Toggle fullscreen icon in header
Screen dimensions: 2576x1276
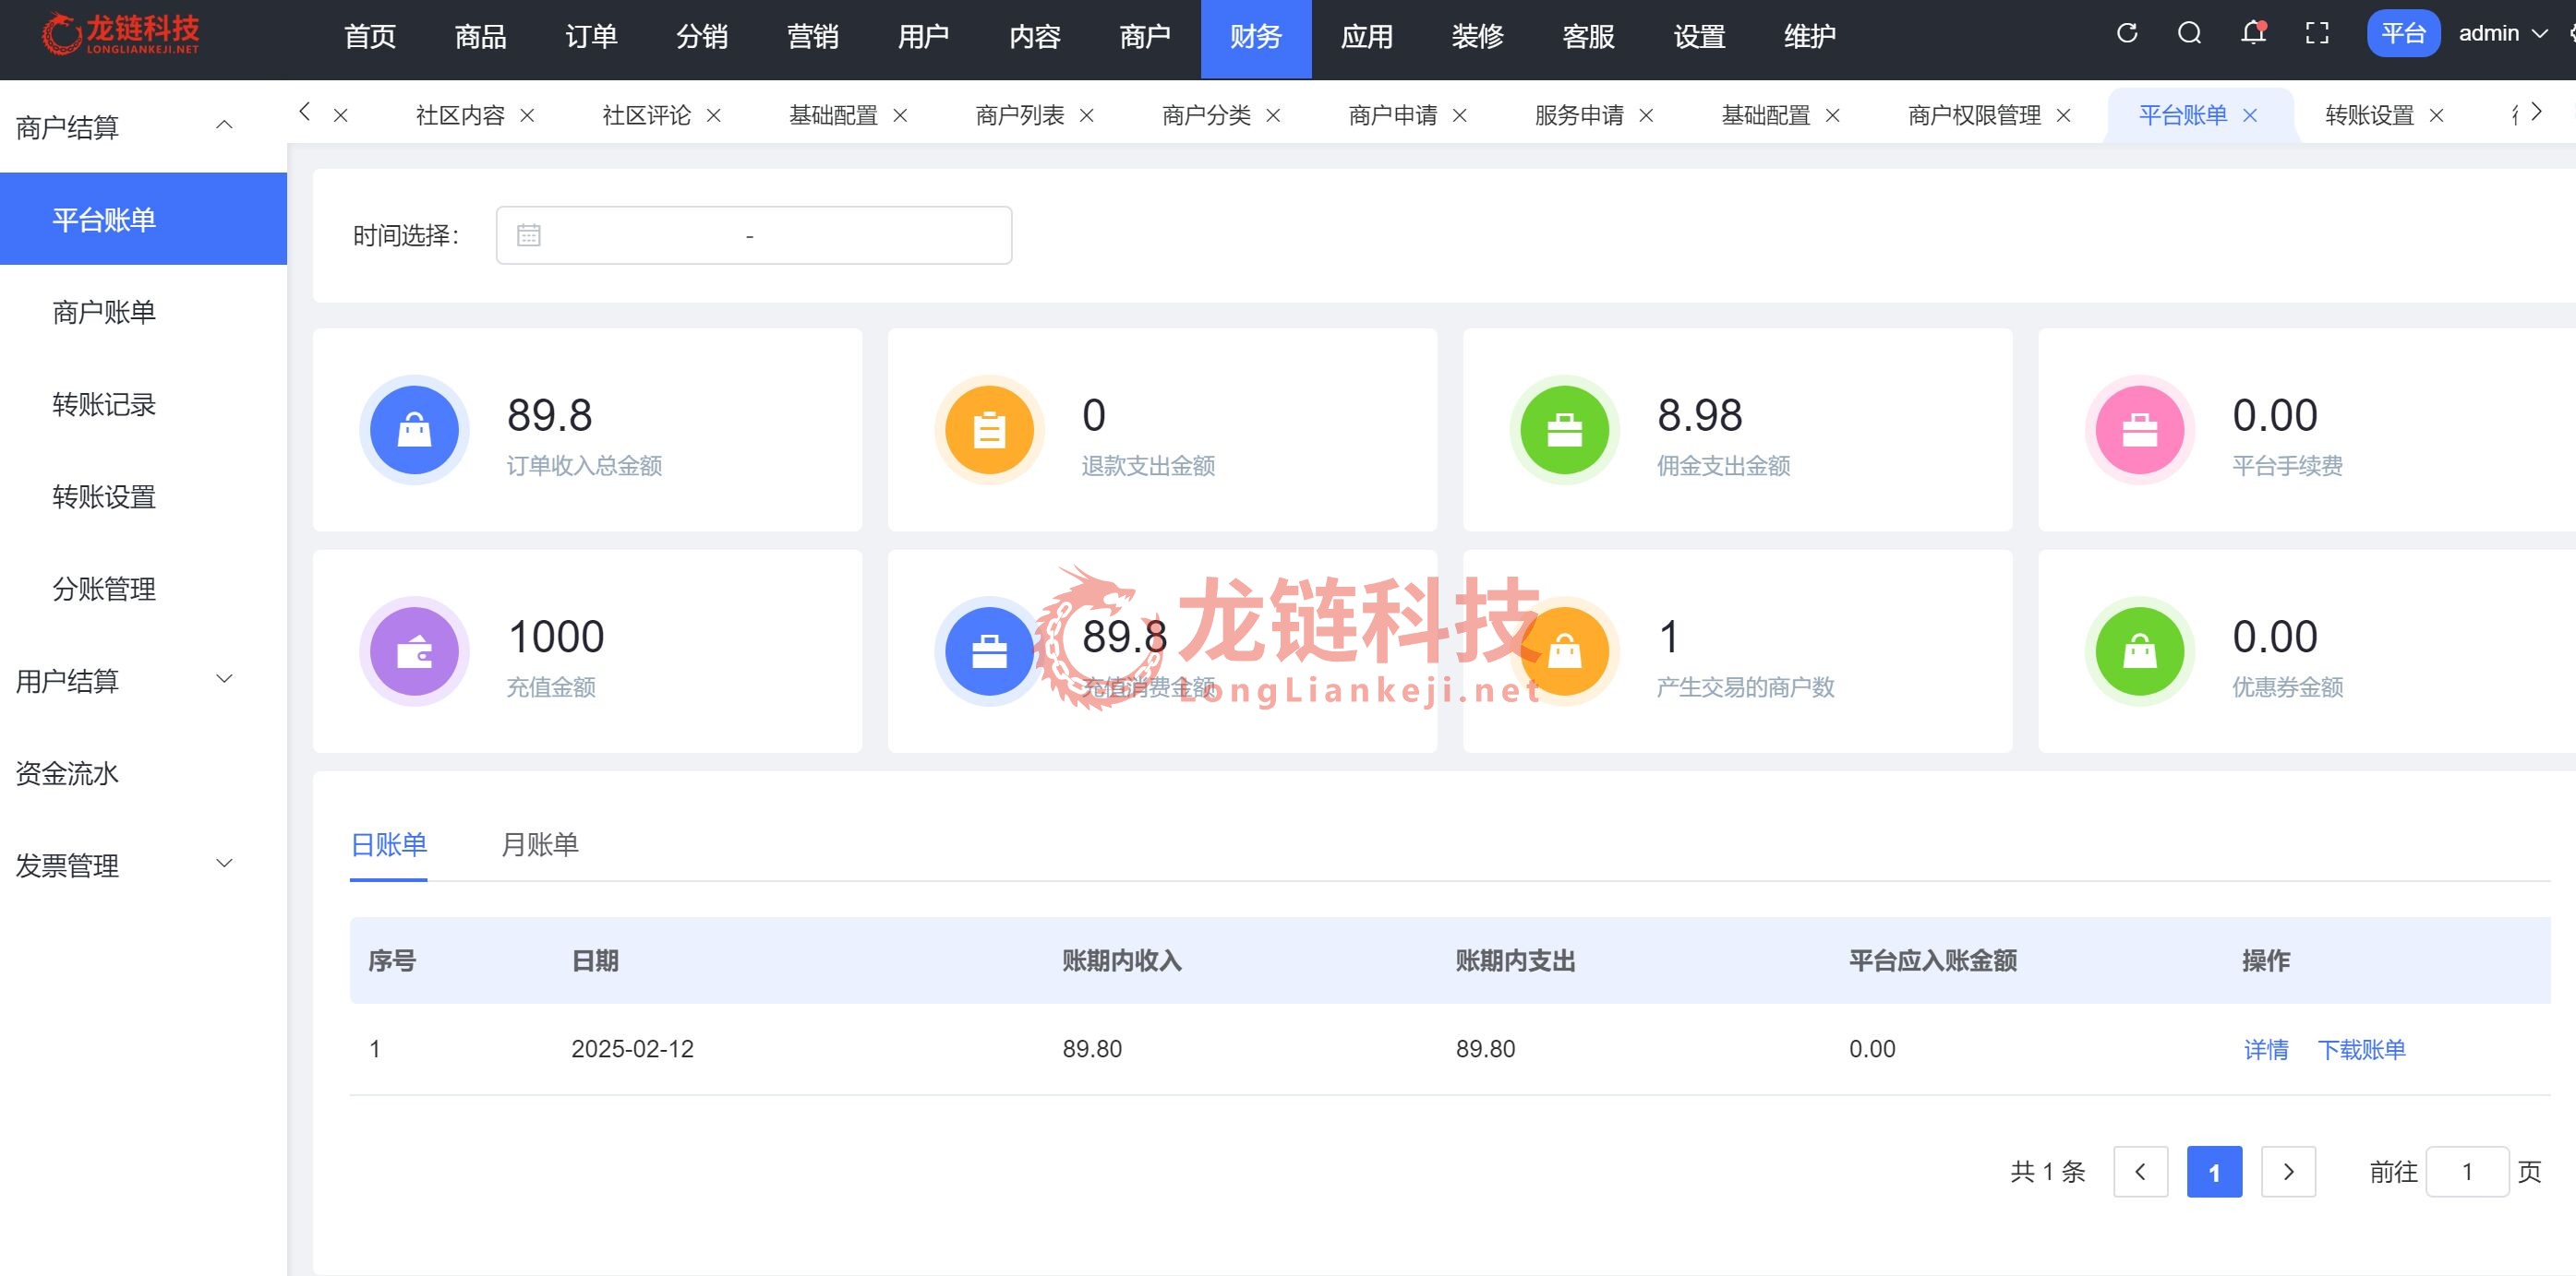2317,33
